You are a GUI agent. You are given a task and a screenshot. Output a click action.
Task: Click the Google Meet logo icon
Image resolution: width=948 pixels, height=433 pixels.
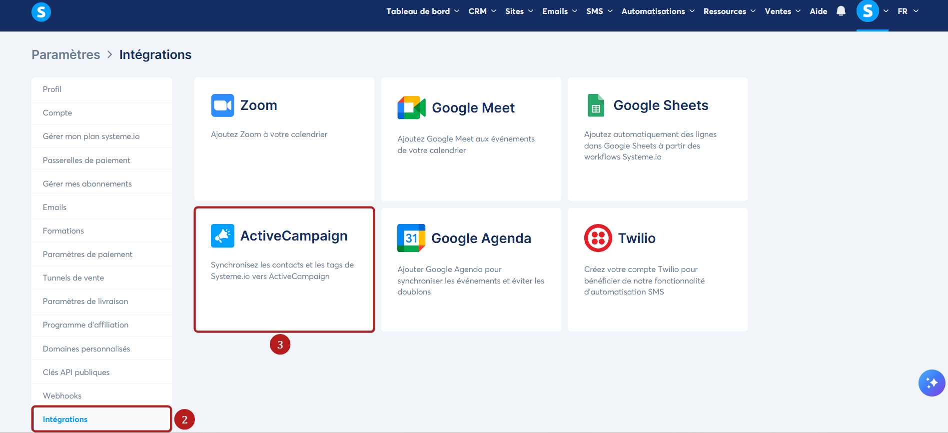coord(411,107)
